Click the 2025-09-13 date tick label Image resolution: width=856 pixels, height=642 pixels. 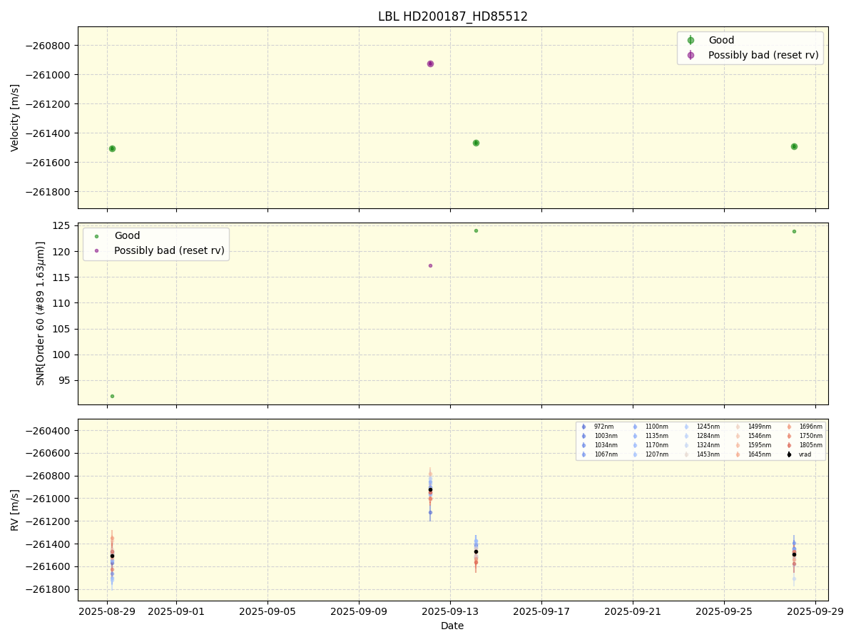pyautogui.click(x=450, y=612)
